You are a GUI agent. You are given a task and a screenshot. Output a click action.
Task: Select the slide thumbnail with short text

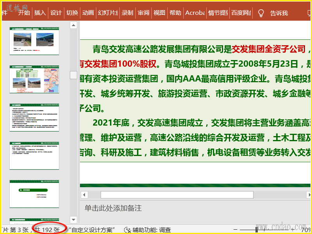[x=34, y=156]
